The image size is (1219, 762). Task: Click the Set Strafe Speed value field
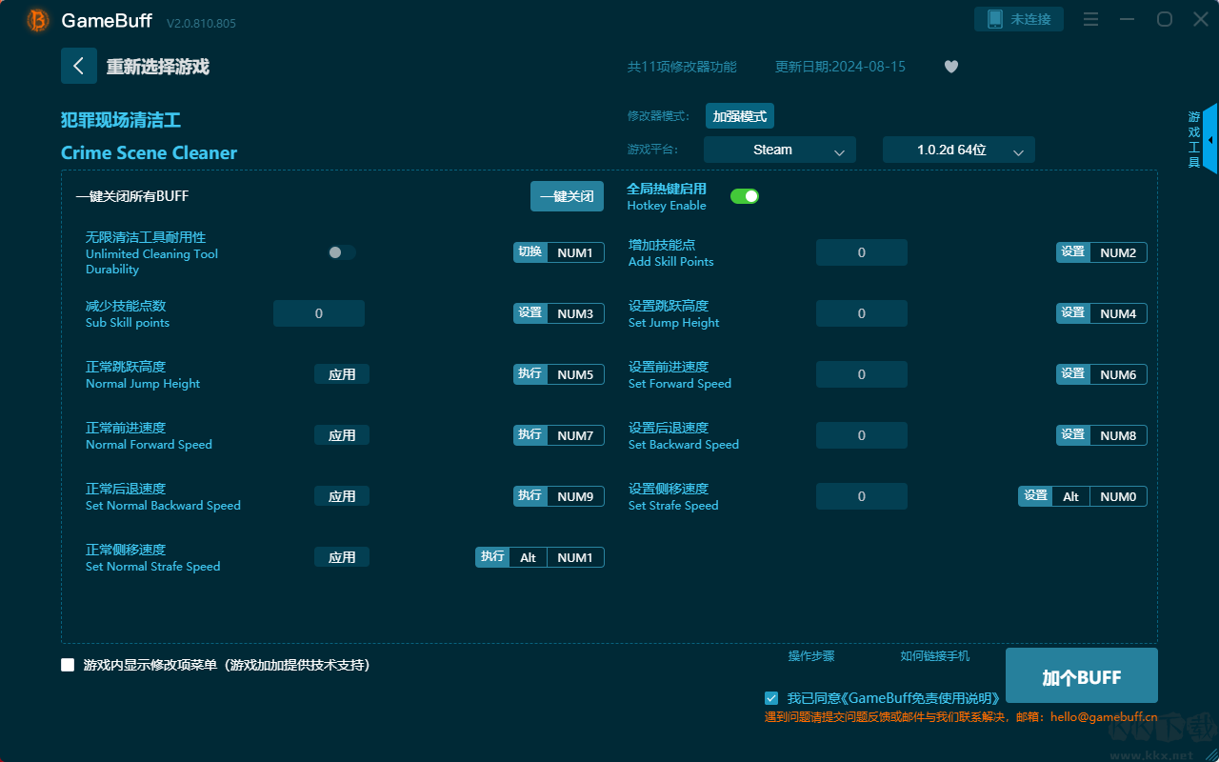point(862,496)
